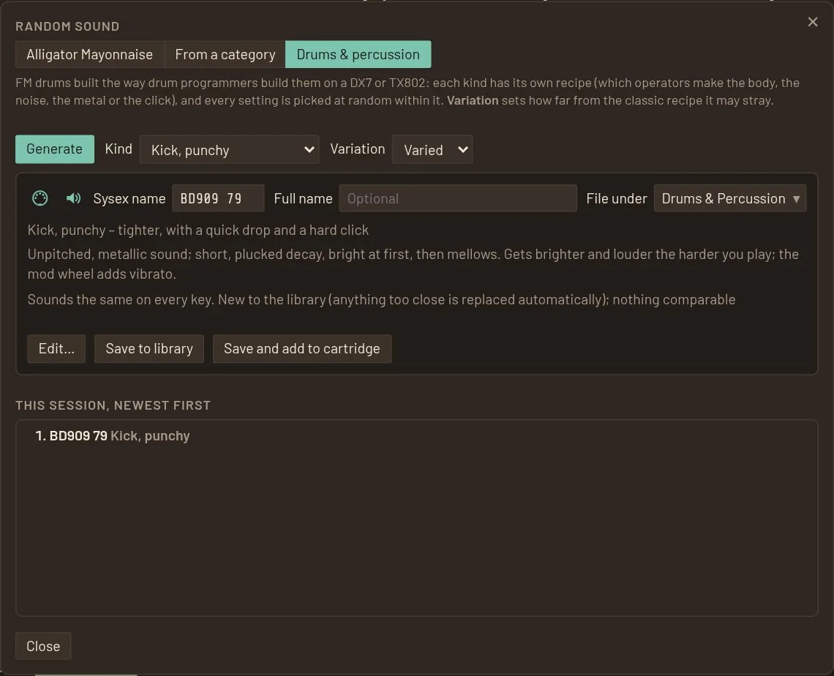
Task: Click the speaker icon to audition the sound
Action: coord(73,198)
